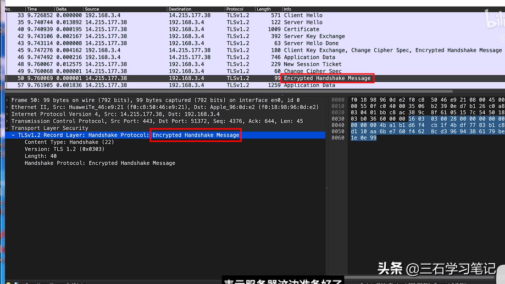The image size is (505, 284).
Task: Expand the Transmission Control Protocol row
Action: (x=7, y=121)
